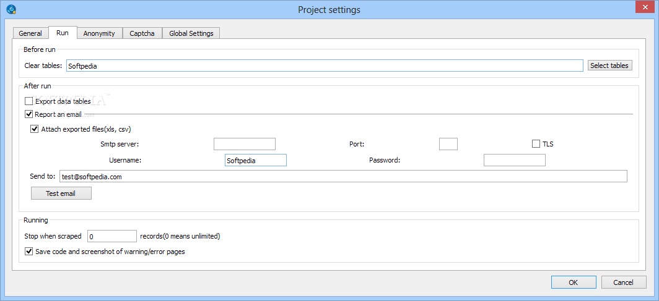
Task: Enable the TLS checkbox
Action: pyautogui.click(x=536, y=144)
